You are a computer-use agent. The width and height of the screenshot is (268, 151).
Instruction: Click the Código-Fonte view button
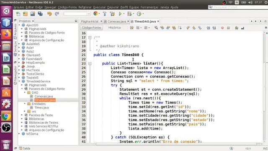click(x=91, y=28)
